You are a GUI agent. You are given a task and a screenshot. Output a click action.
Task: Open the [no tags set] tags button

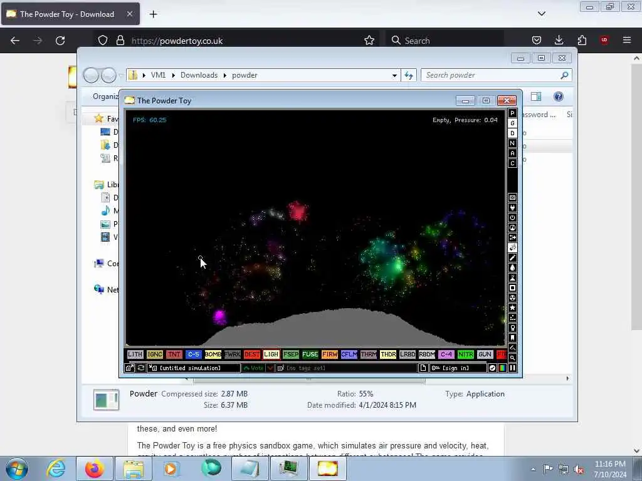(x=346, y=368)
